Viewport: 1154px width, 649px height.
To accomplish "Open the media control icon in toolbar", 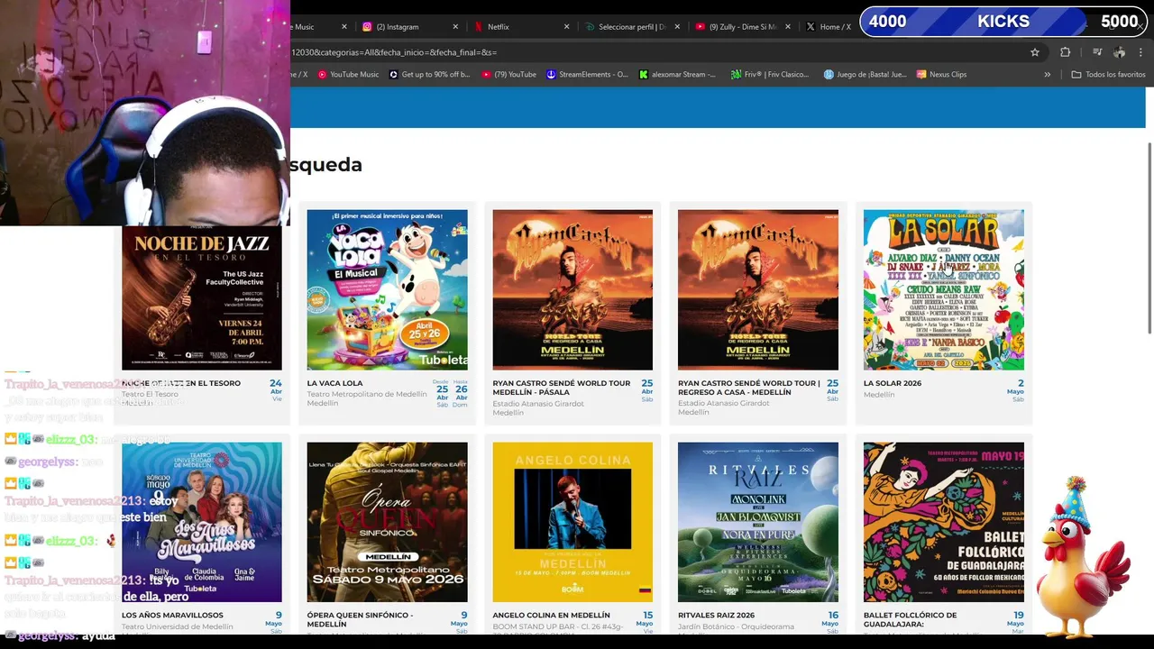I will (x=1097, y=52).
